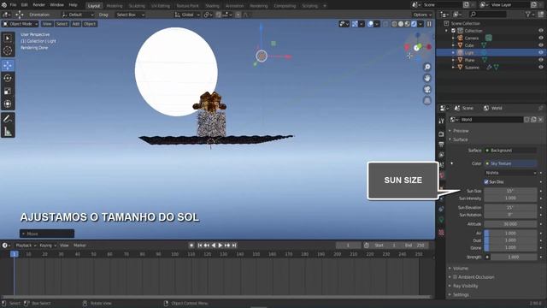Open the Global transform orientation dropdown
547x308 pixels.
coord(187,15)
